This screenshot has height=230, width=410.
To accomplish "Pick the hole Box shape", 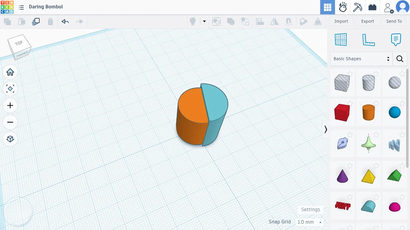I will (x=342, y=83).
